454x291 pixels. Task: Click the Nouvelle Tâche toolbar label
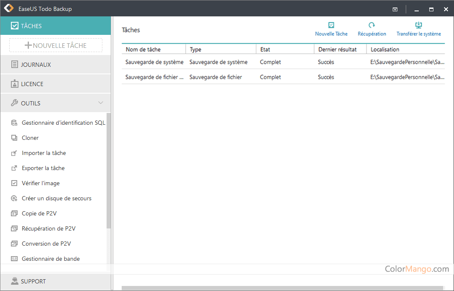(x=331, y=34)
